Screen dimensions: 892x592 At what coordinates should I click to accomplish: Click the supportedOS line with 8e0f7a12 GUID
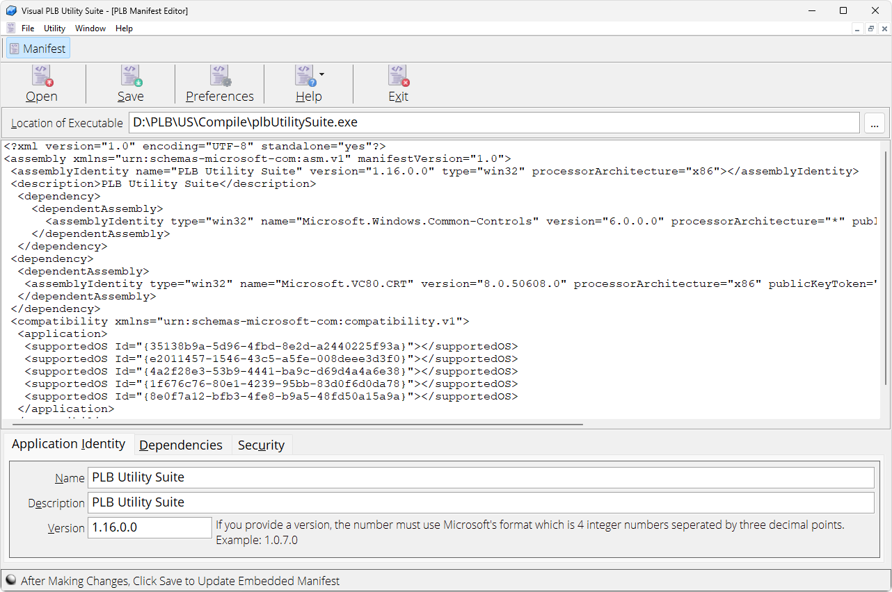click(x=271, y=396)
